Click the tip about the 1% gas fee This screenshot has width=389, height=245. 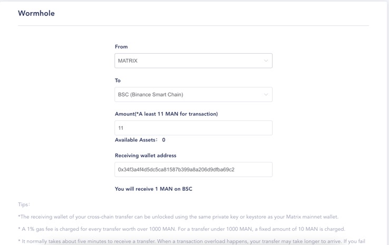tap(181, 229)
